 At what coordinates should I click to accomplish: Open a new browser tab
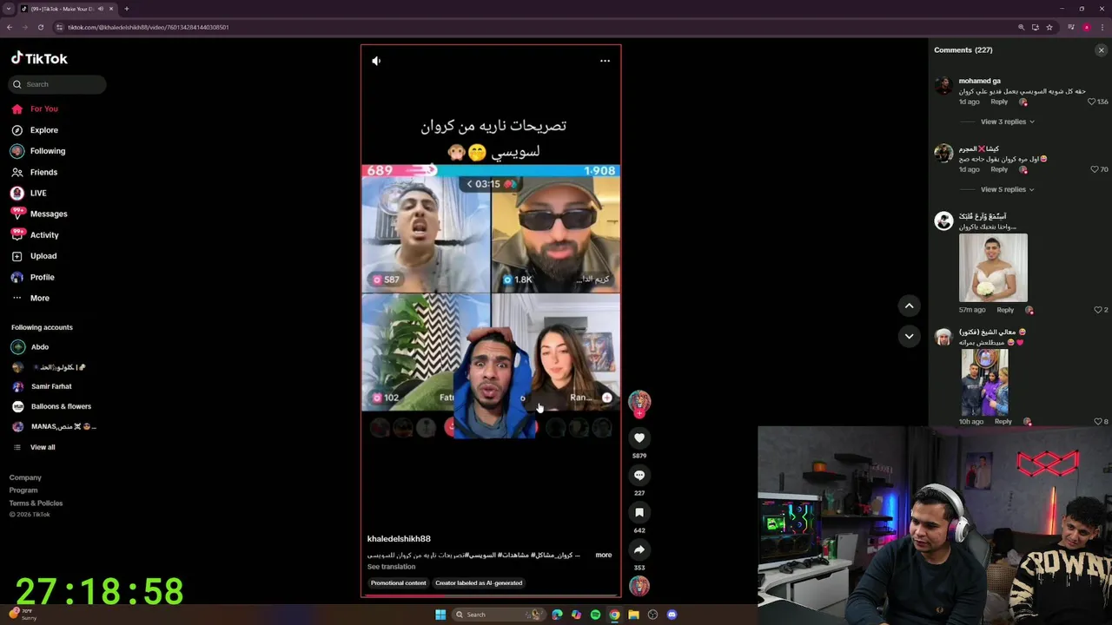(126, 9)
